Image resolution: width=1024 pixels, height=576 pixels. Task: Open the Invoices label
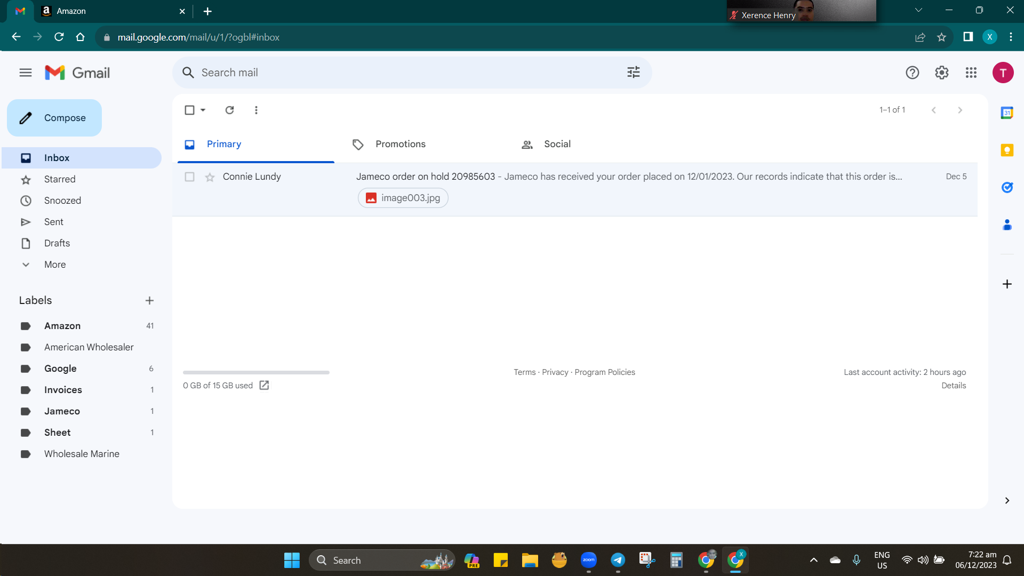[x=82, y=390]
